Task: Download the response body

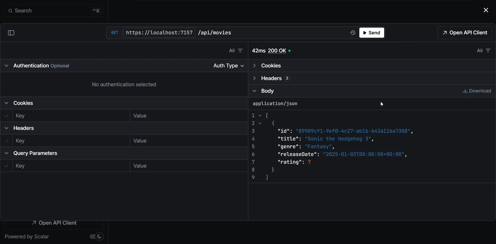Action: (x=477, y=91)
